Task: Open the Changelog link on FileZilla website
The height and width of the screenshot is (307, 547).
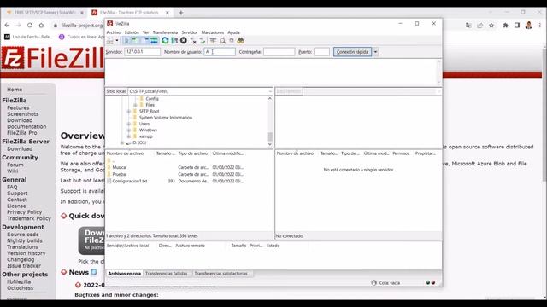Action: coord(21,259)
